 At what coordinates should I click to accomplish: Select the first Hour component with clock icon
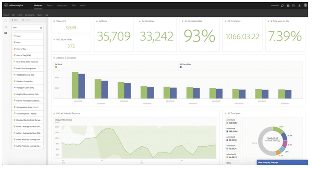(x=28, y=36)
